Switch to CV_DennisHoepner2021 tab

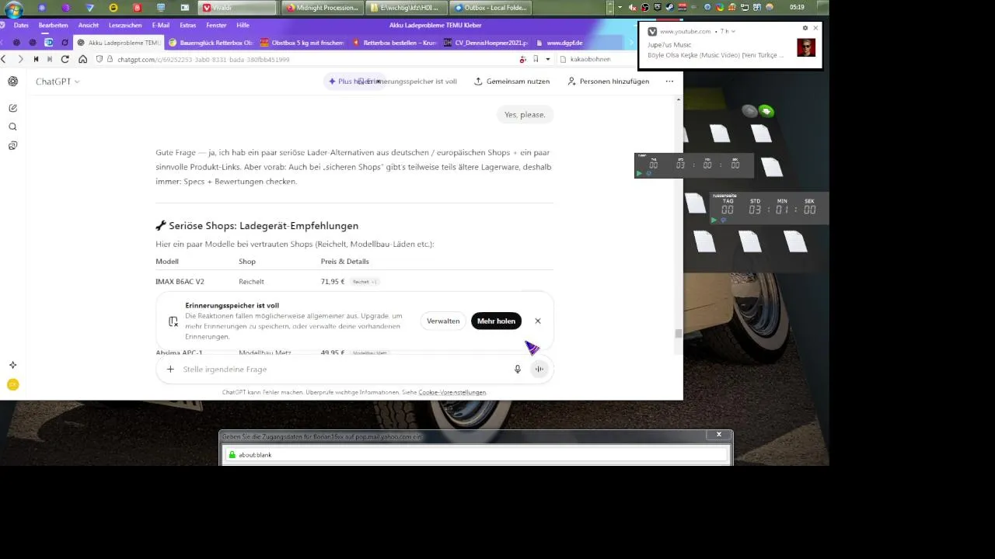[x=486, y=43]
